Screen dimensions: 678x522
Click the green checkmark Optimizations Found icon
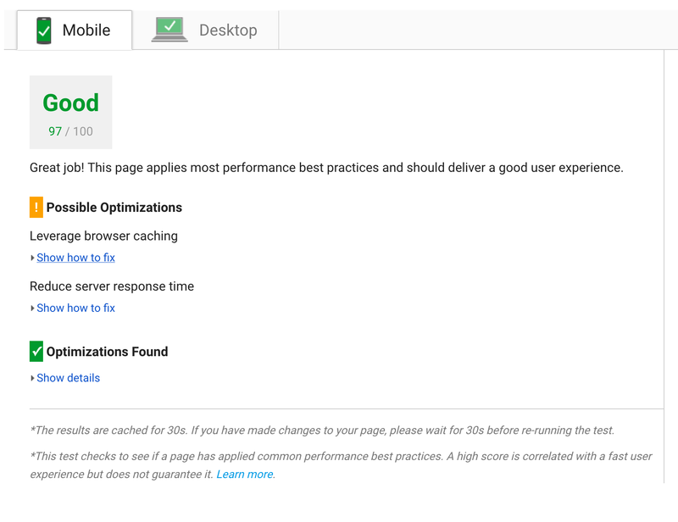tap(36, 351)
